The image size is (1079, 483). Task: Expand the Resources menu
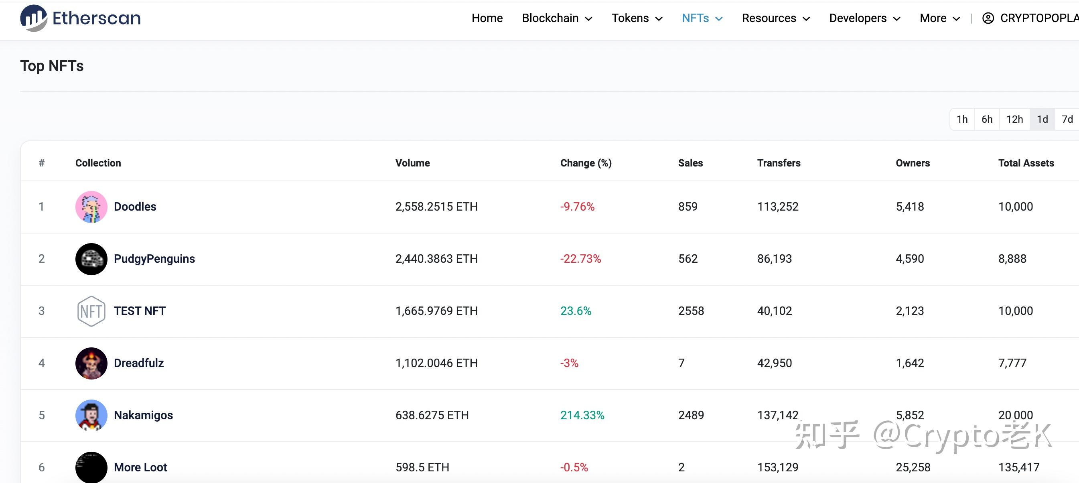(x=776, y=18)
